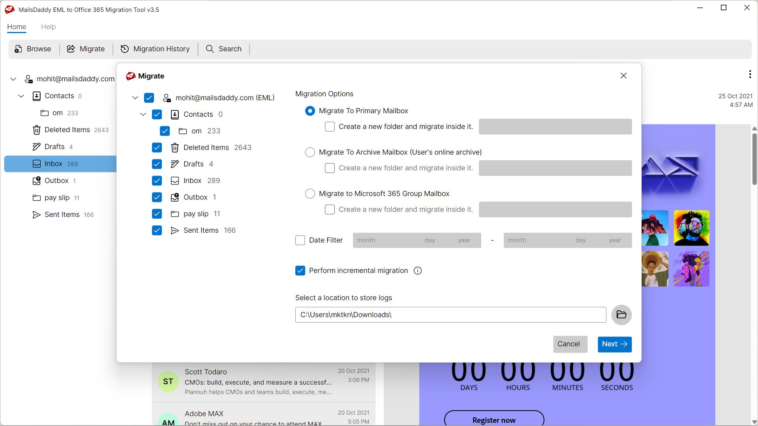Uncheck the mohit@mailsdaddy.com (EML) root checkbox
The image size is (758, 426).
tap(149, 98)
